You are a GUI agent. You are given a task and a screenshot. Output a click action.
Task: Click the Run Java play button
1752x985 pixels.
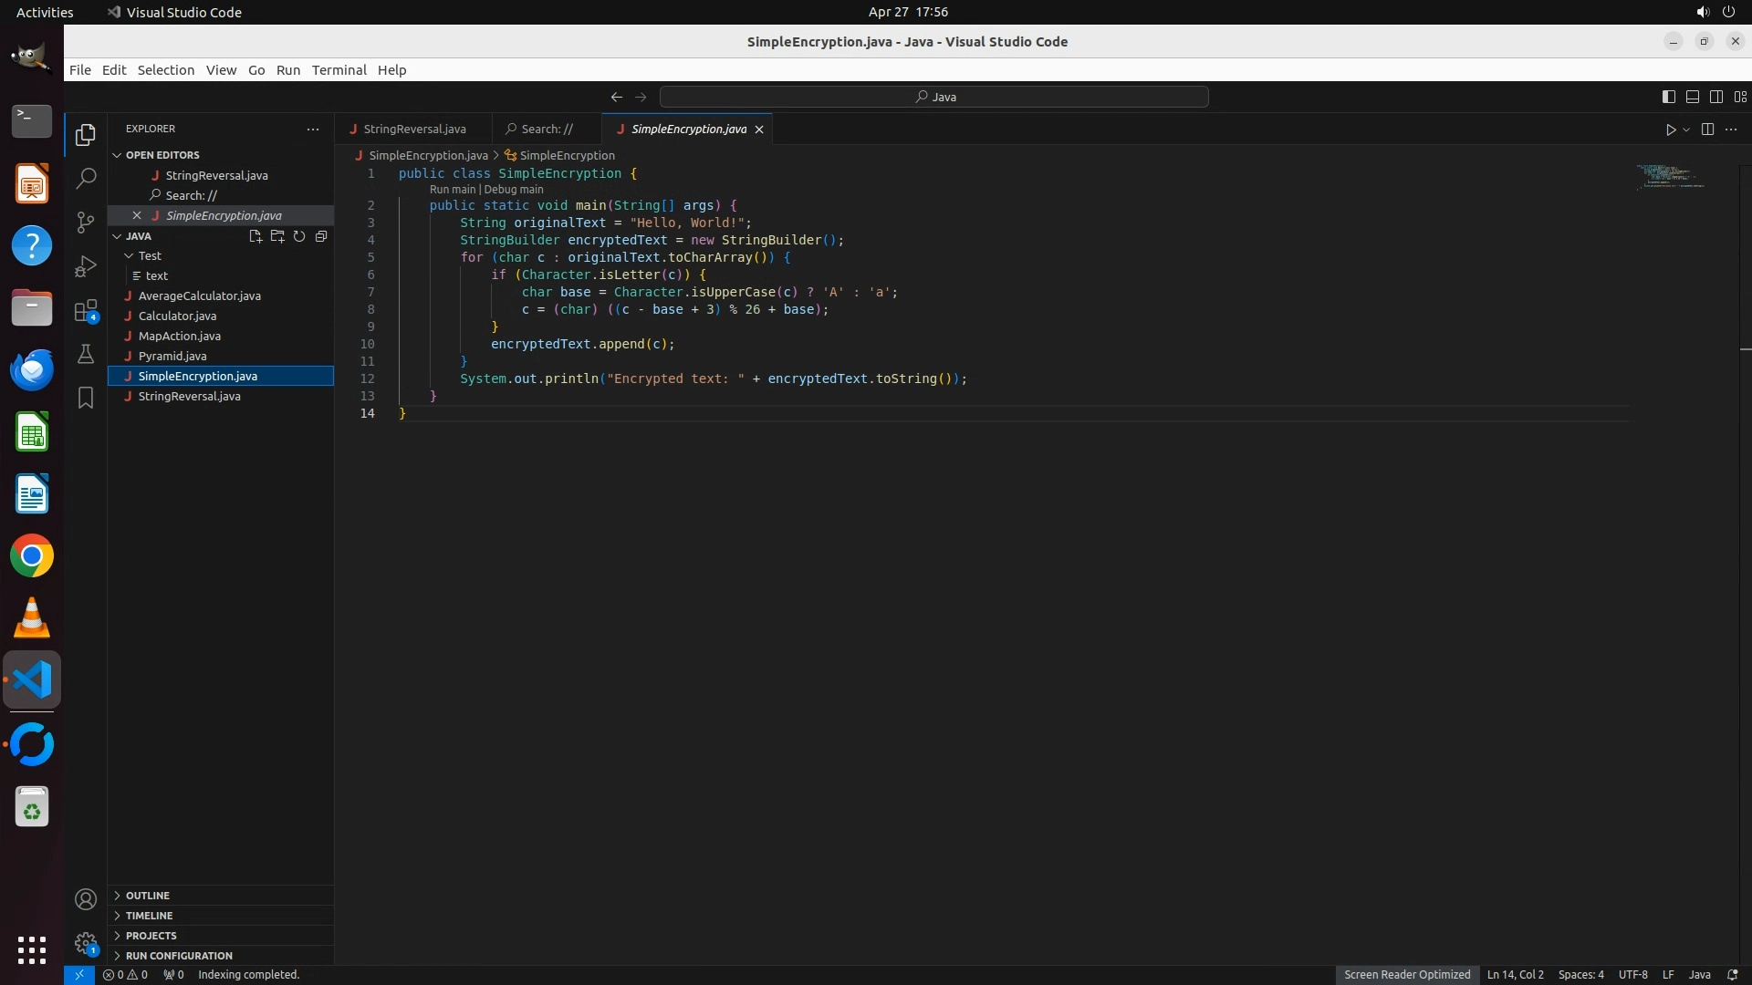click(1670, 130)
